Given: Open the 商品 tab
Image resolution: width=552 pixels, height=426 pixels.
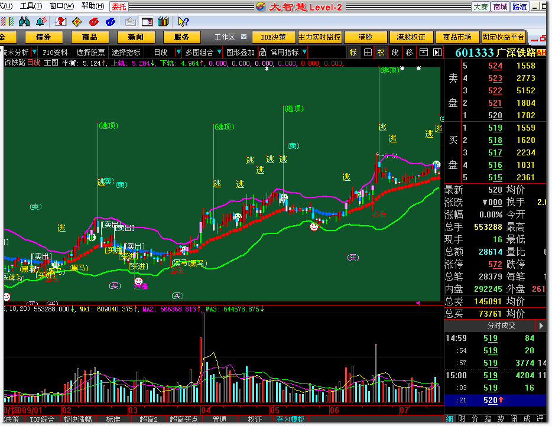Looking at the screenshot, I should click(90, 37).
